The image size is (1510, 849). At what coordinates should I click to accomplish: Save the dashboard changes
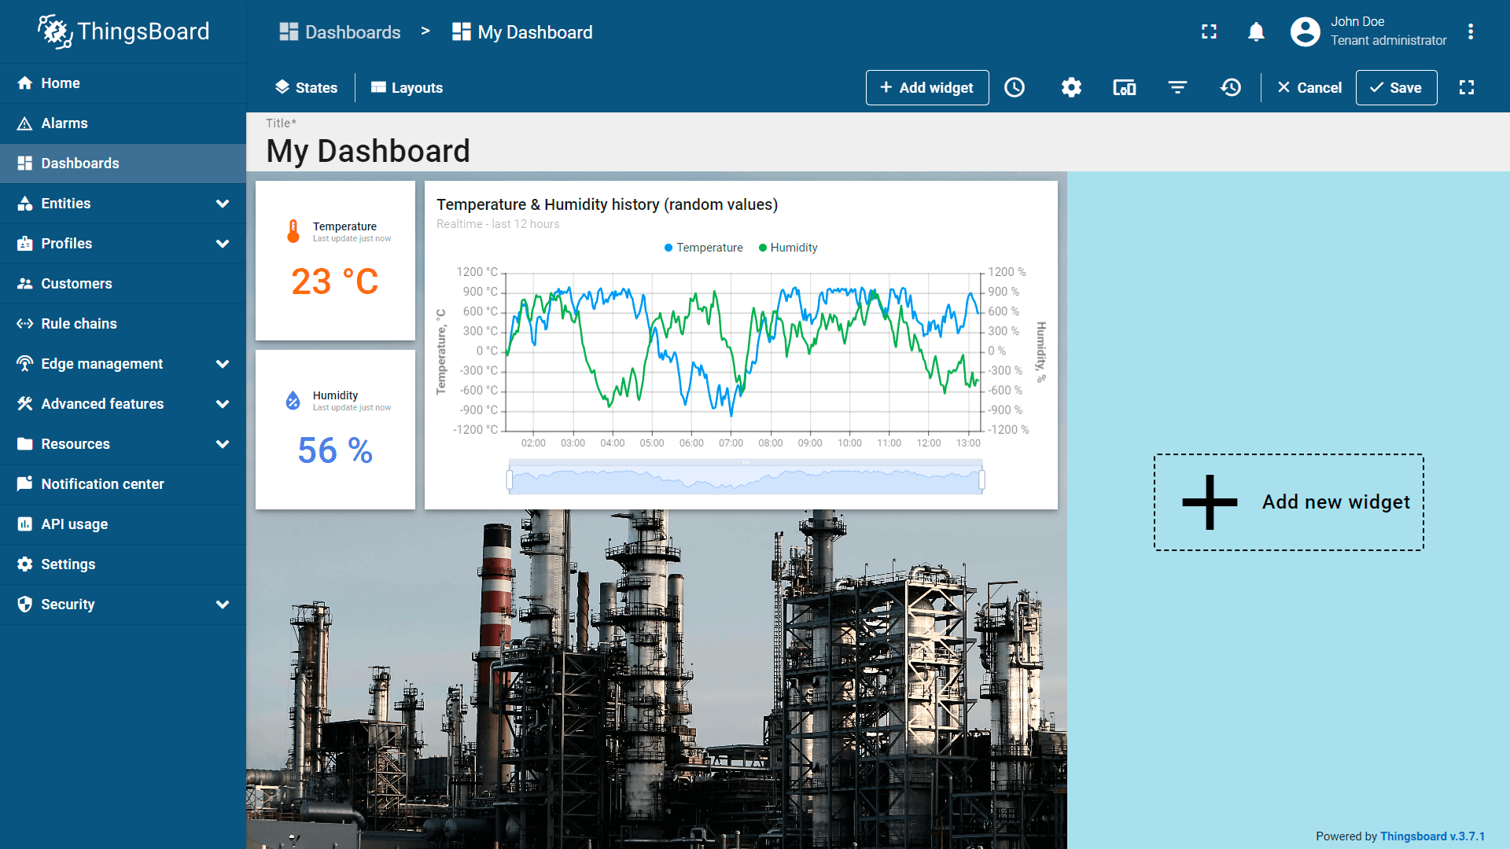pos(1396,87)
